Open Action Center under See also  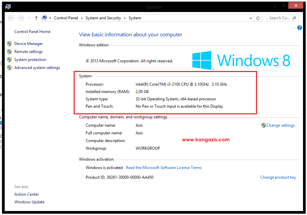[x=27, y=194]
